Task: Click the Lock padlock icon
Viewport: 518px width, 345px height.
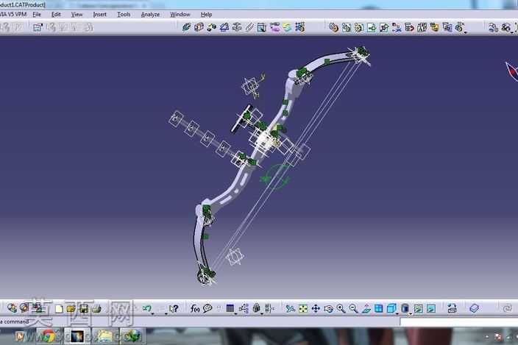Action: click(256, 308)
